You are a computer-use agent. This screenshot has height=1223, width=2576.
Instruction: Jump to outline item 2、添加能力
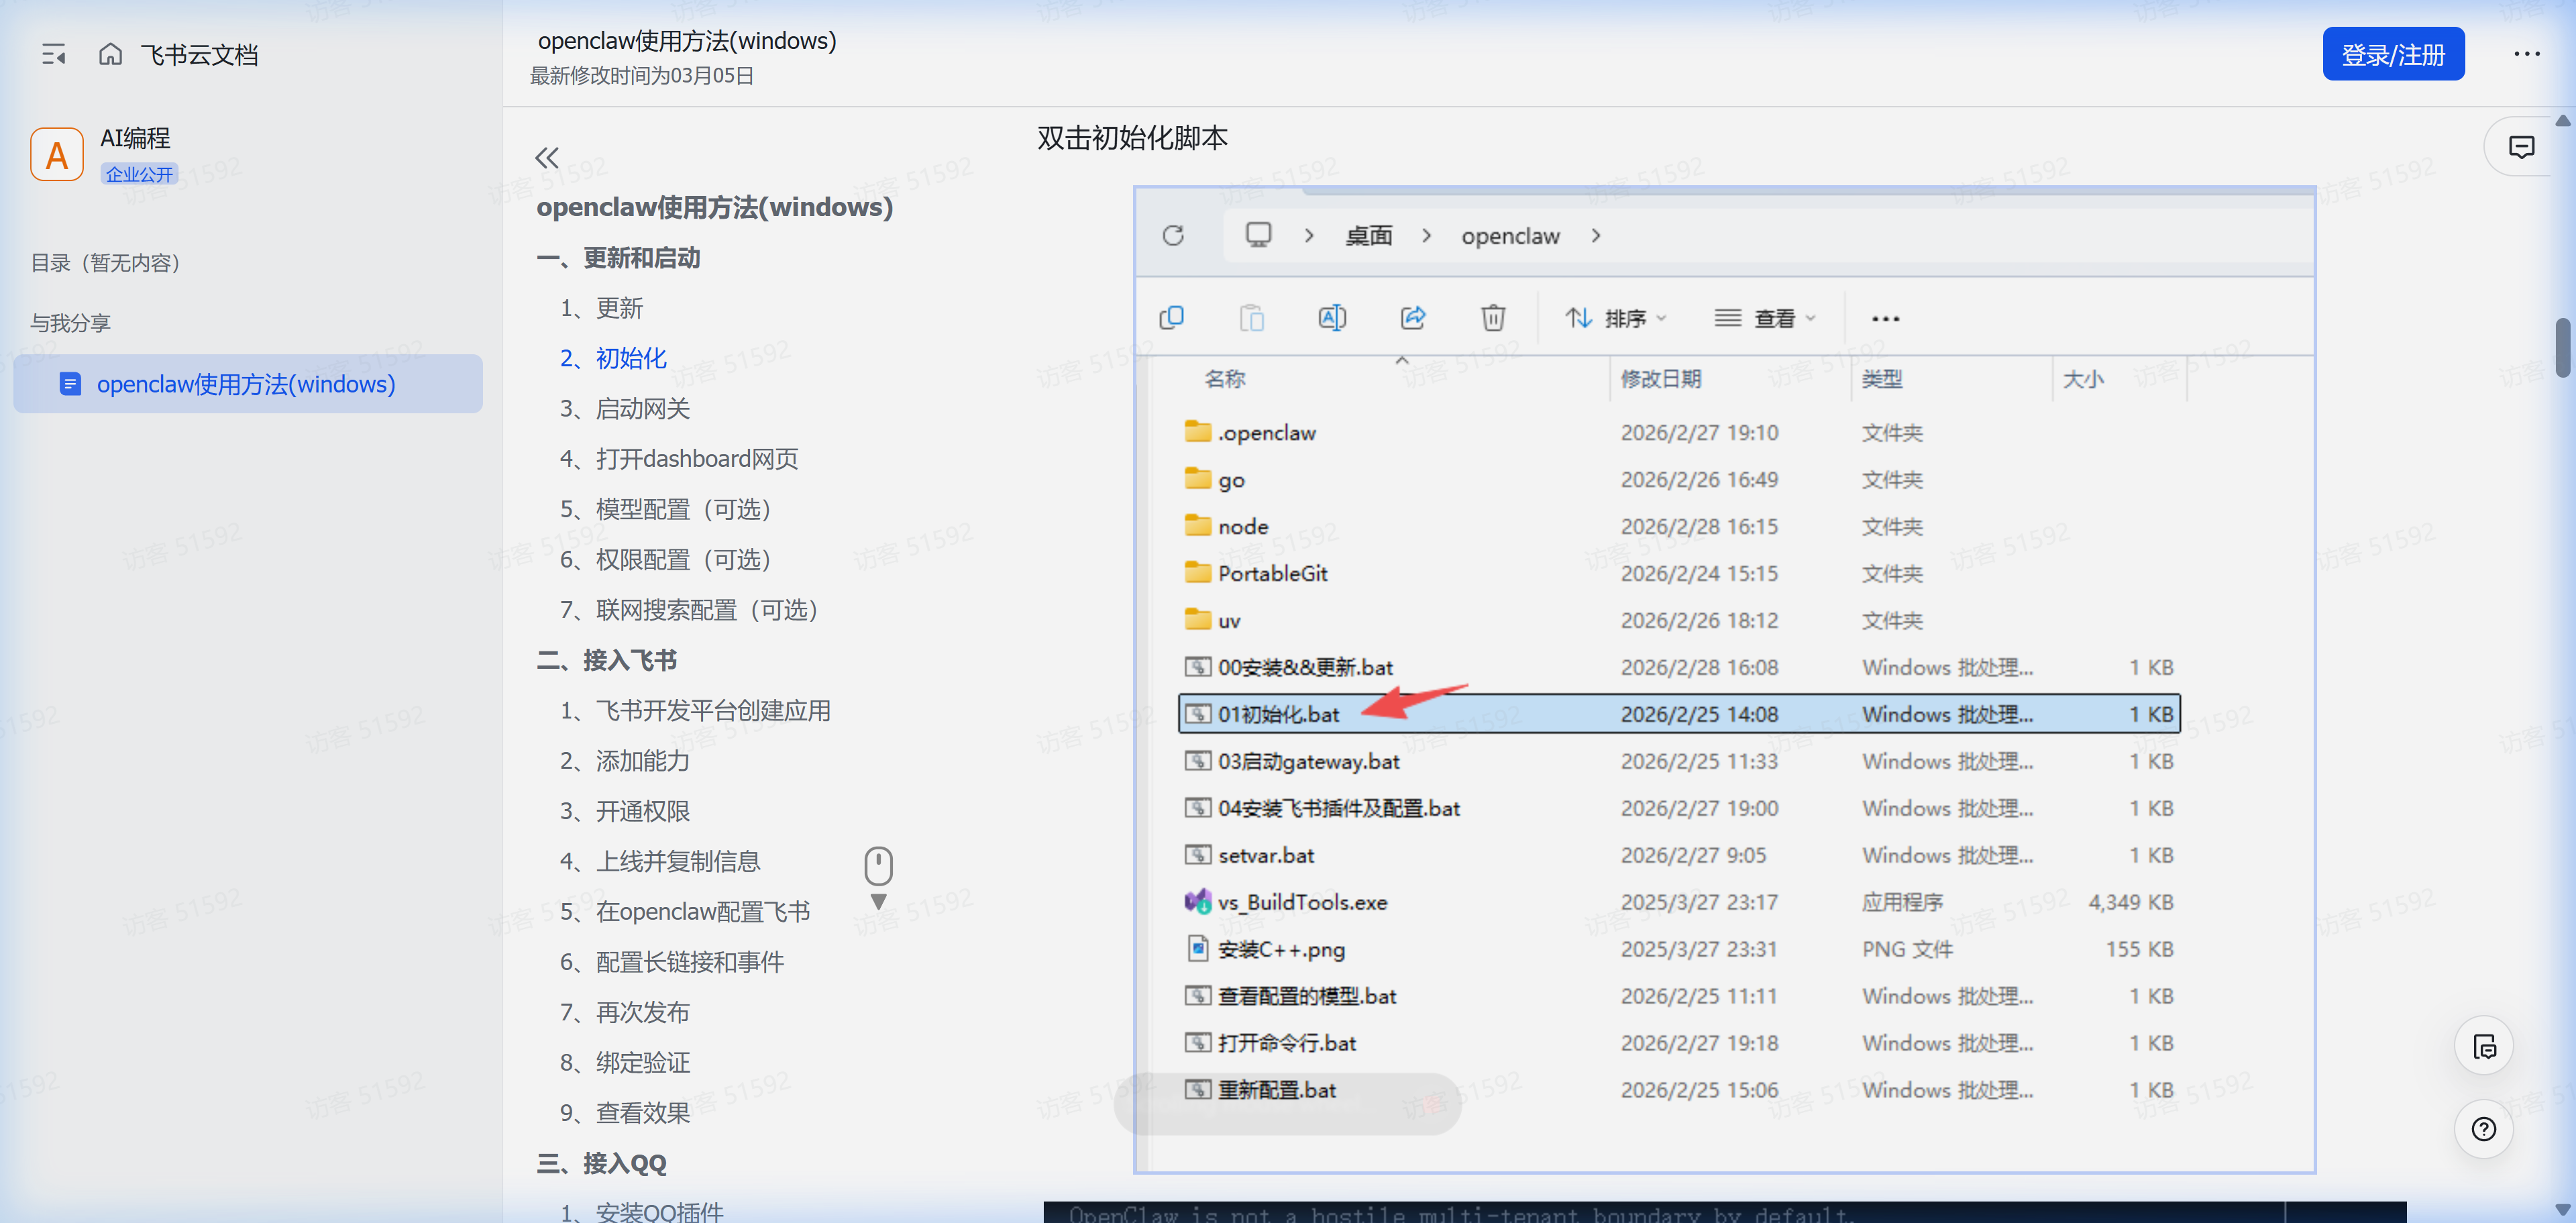pos(625,761)
